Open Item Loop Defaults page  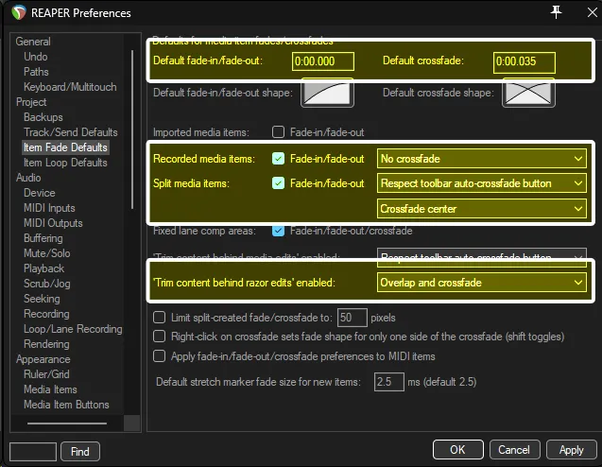65,163
